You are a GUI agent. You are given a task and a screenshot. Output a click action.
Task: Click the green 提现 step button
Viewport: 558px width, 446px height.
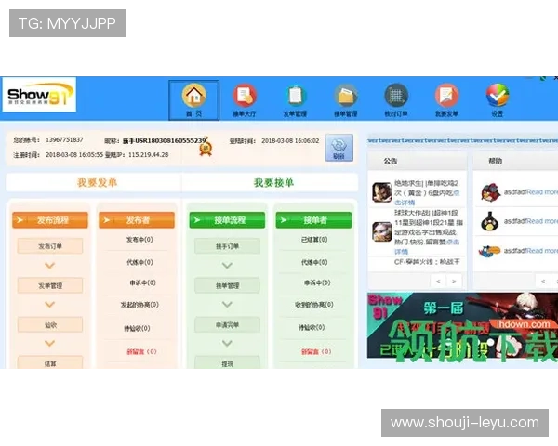point(227,362)
